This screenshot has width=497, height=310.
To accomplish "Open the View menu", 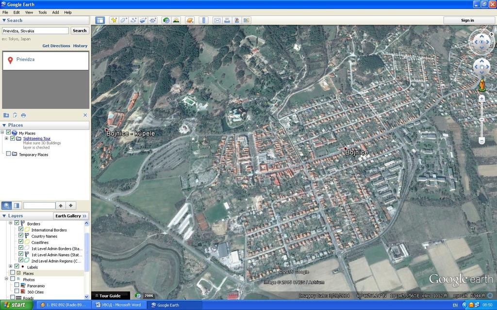I will (x=29, y=12).
